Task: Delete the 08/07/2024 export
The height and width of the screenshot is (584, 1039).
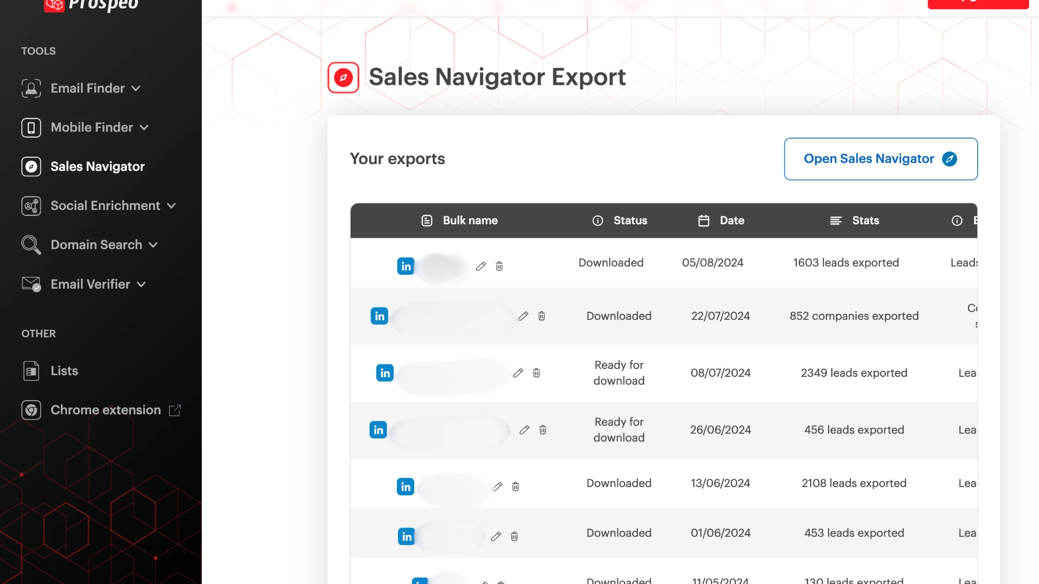Action: (536, 373)
